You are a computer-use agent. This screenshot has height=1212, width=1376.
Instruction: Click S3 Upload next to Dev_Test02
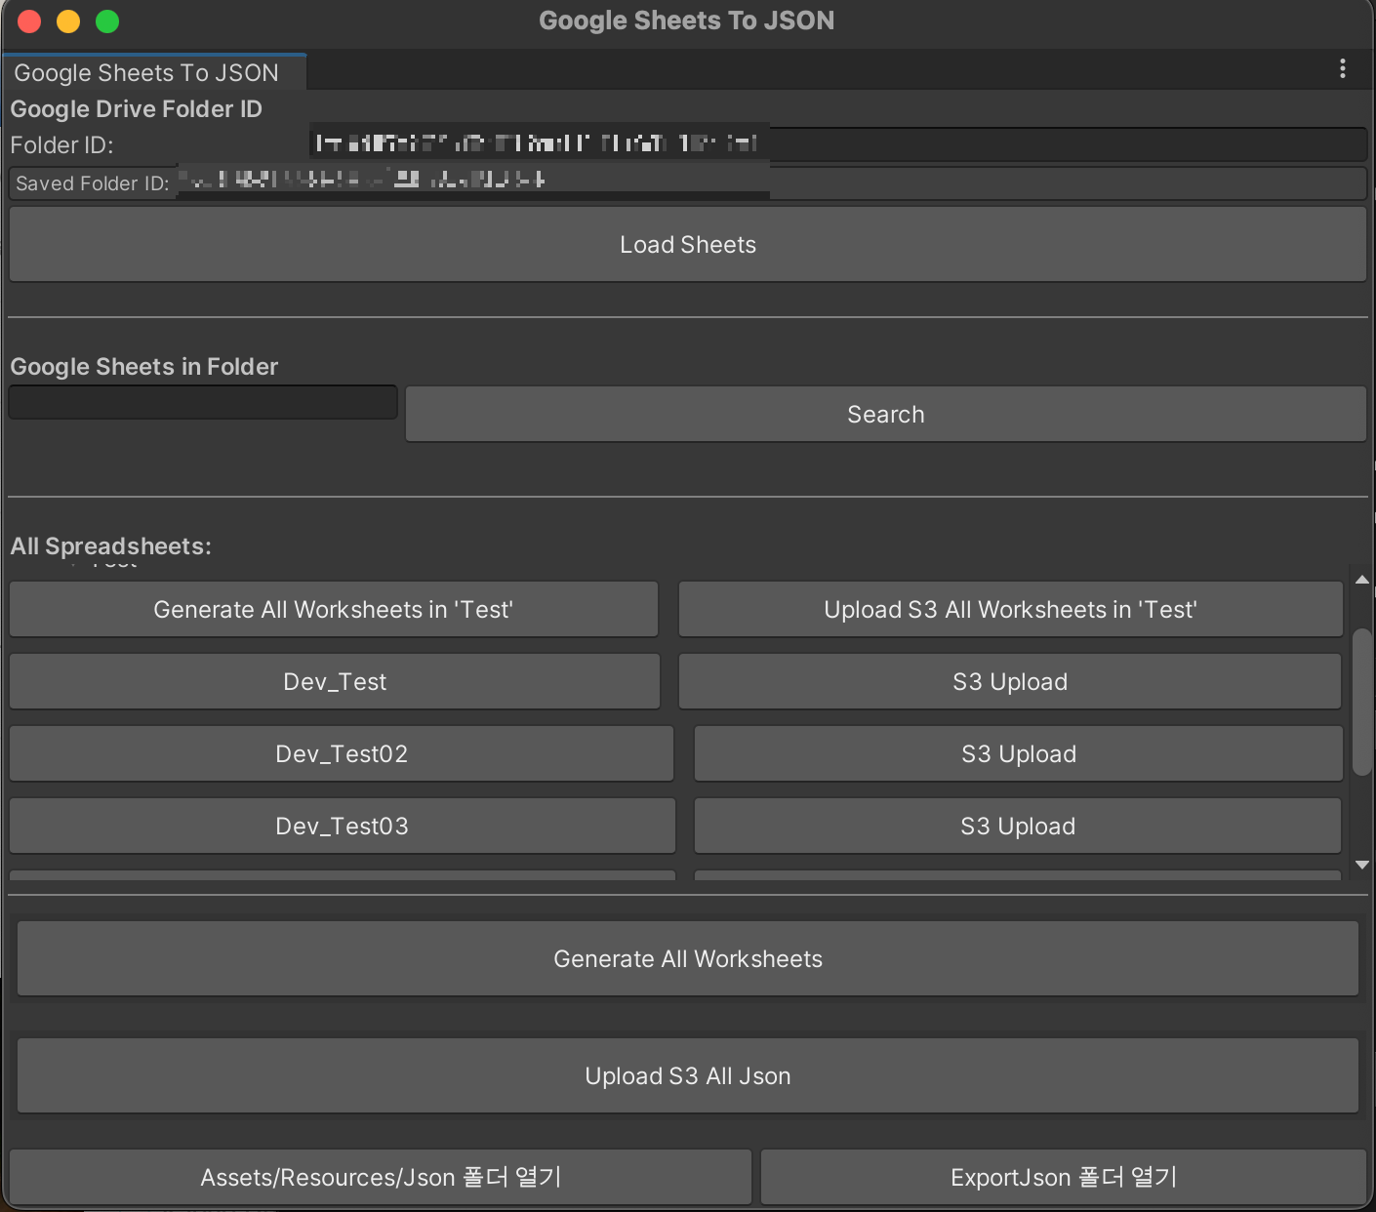(1019, 754)
